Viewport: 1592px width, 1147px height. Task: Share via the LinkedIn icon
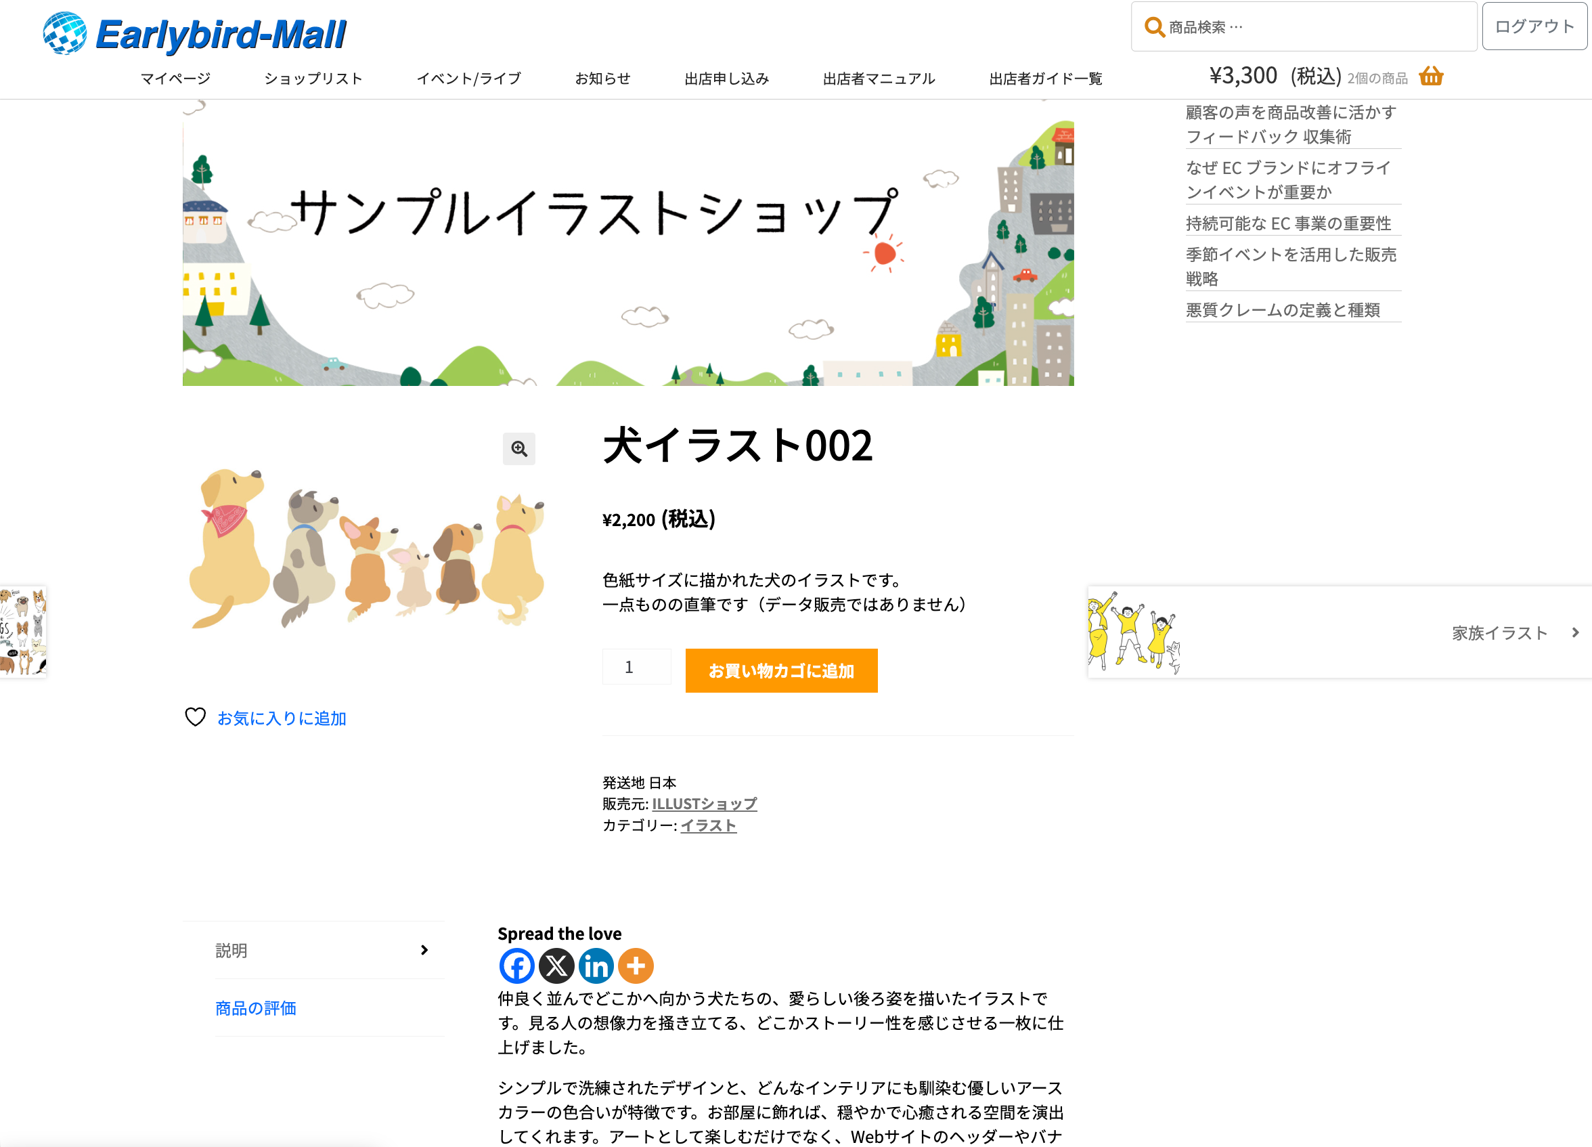tap(596, 966)
